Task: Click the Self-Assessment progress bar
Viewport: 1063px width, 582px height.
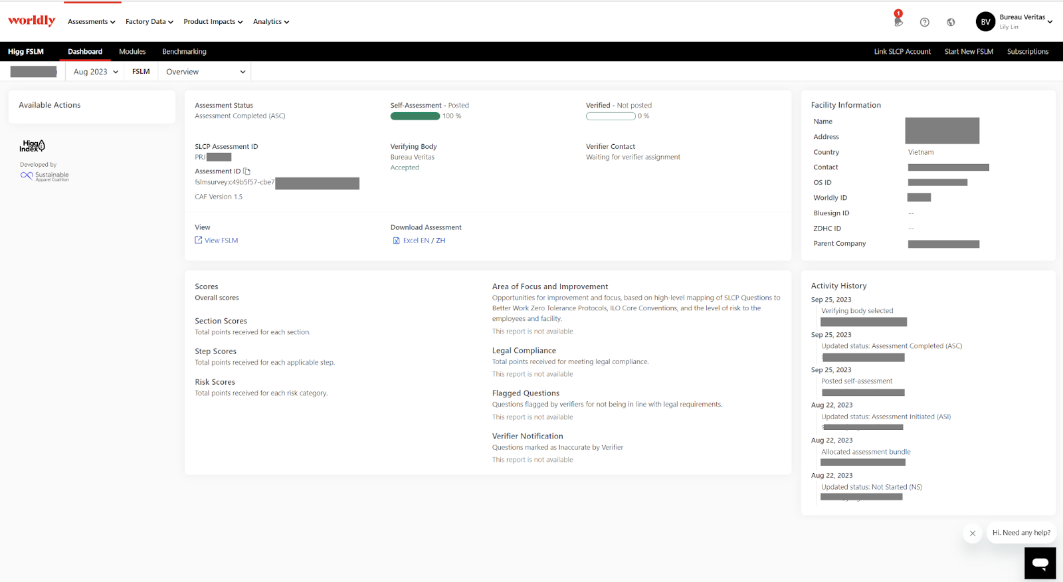Action: [415, 116]
